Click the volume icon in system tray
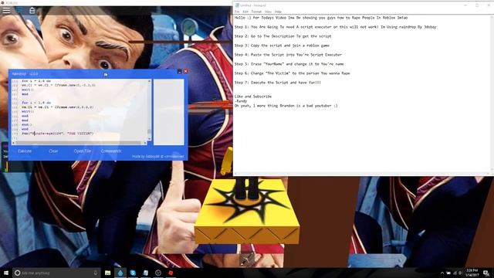The height and width of the screenshot is (278, 494). tap(460, 273)
